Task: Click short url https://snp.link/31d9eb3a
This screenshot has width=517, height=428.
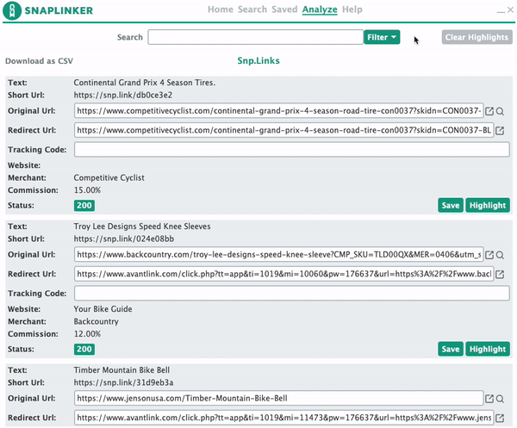Action: click(123, 382)
